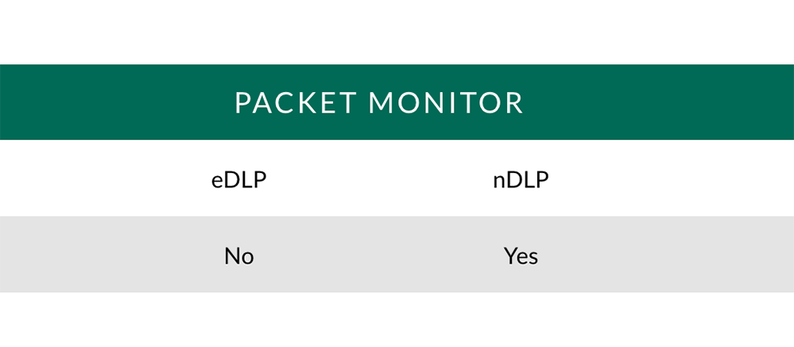This screenshot has height=347, width=794.
Task: Click gray row area right of Yes
Action: click(666, 254)
